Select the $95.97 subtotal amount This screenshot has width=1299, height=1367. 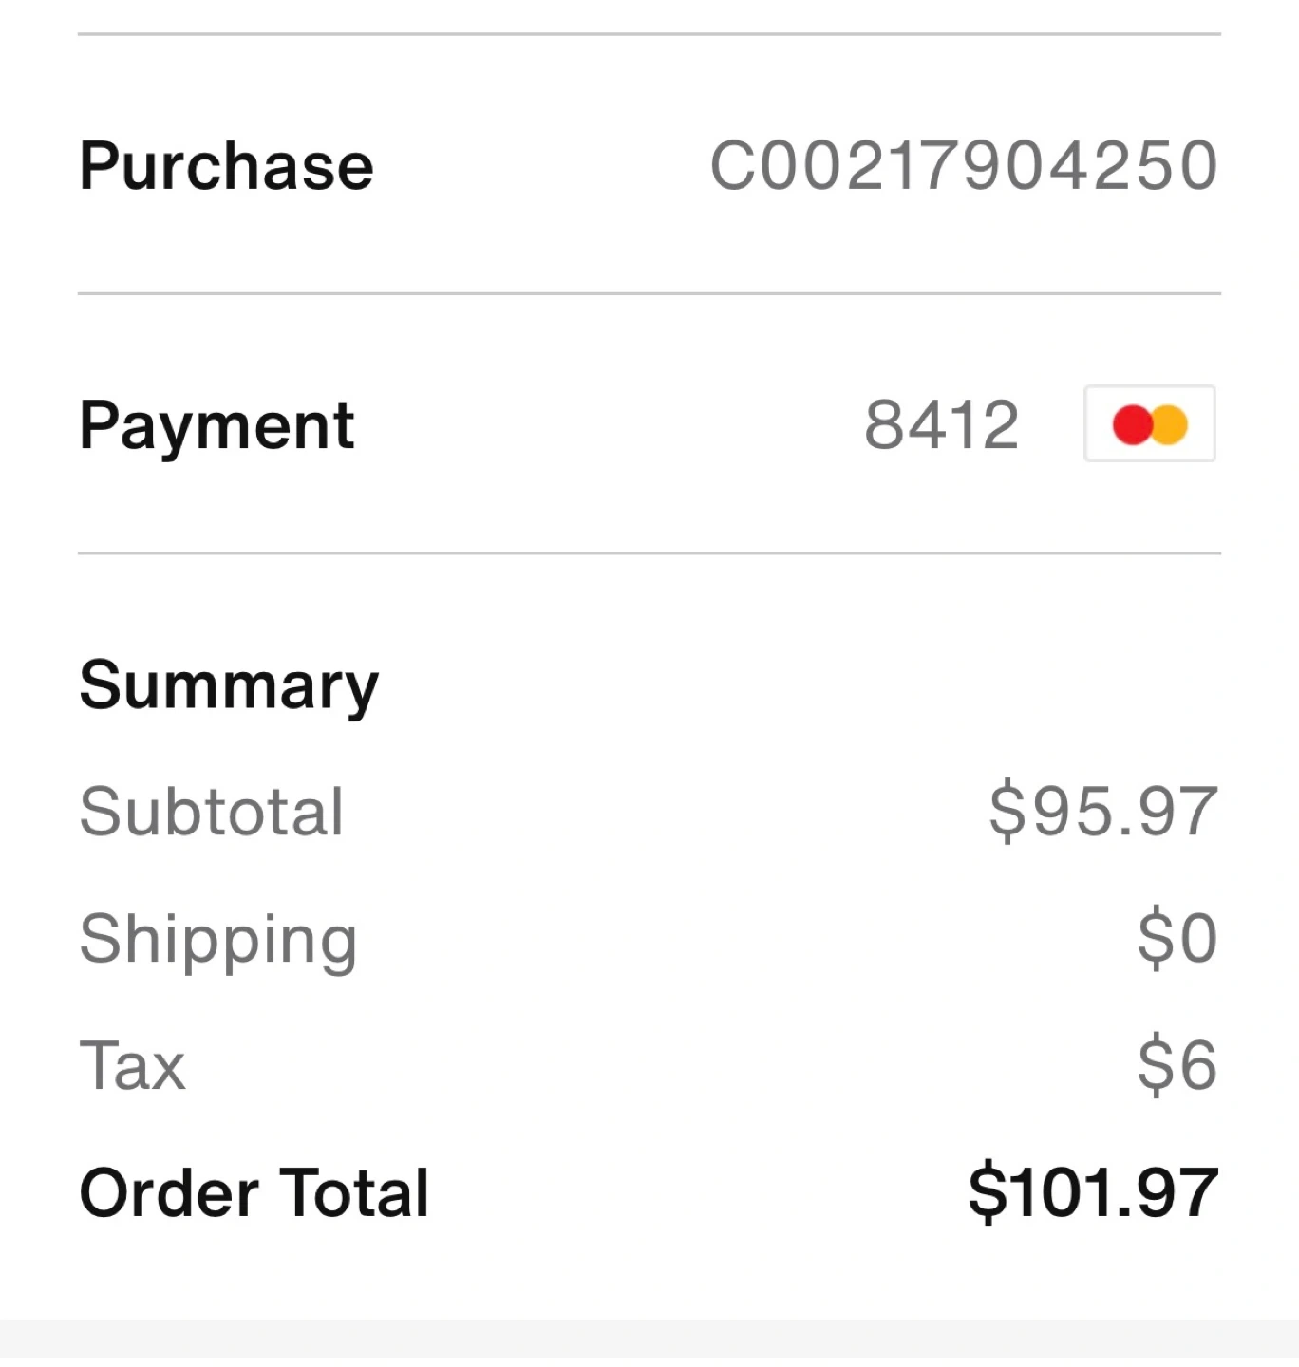[x=1102, y=812]
